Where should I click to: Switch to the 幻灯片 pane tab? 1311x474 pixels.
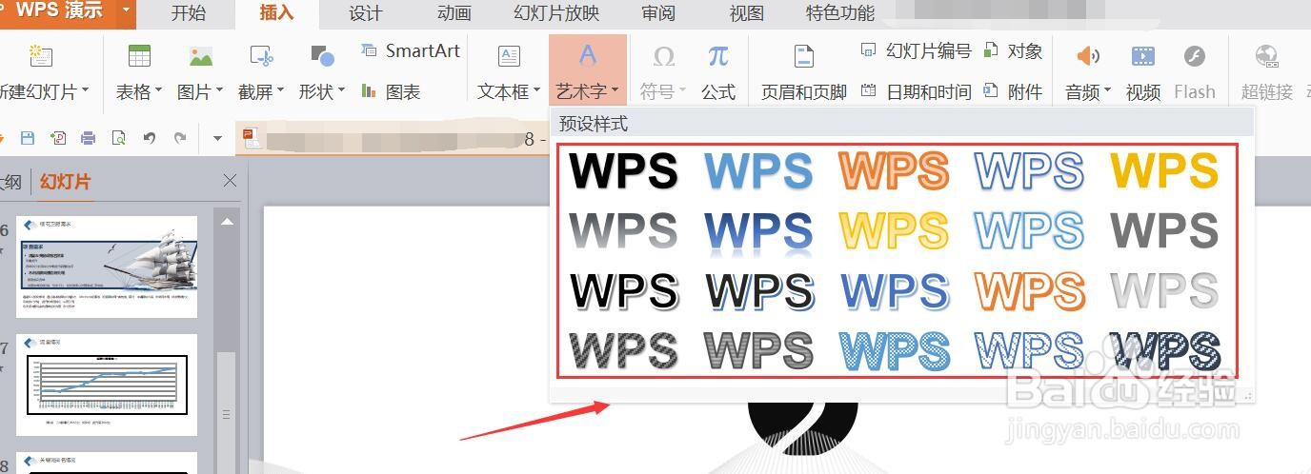tap(65, 181)
